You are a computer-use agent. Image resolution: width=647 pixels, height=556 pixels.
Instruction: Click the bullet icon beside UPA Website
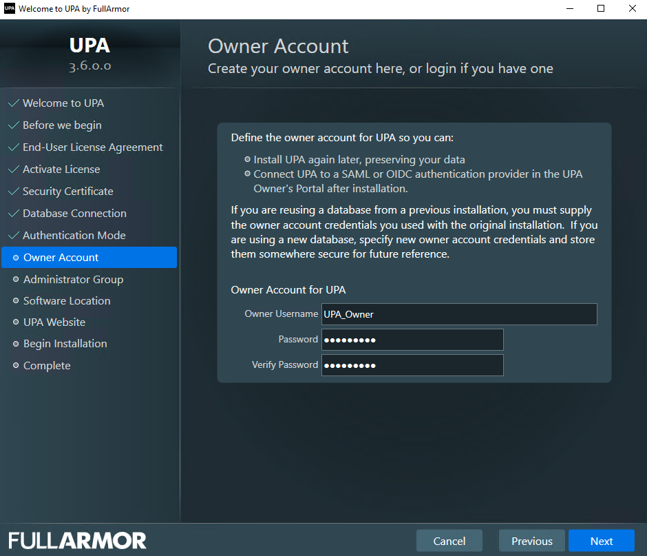click(x=16, y=322)
